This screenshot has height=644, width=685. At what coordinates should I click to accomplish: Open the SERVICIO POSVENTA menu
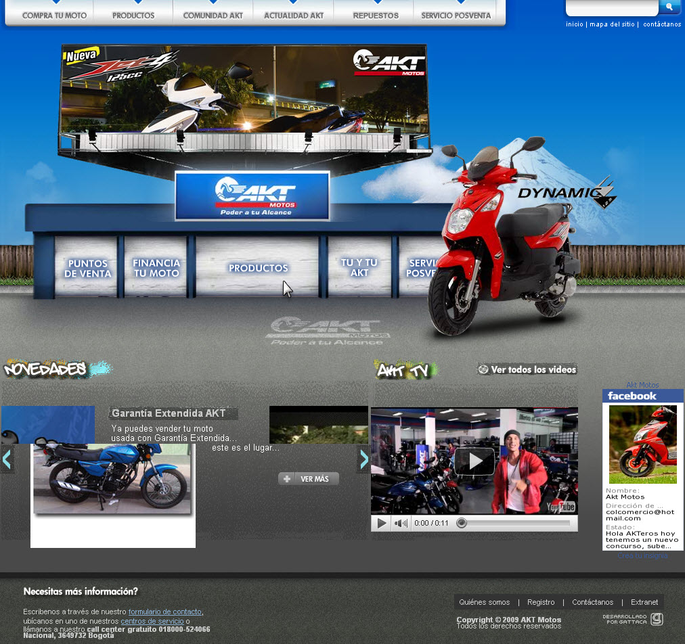[x=456, y=16]
